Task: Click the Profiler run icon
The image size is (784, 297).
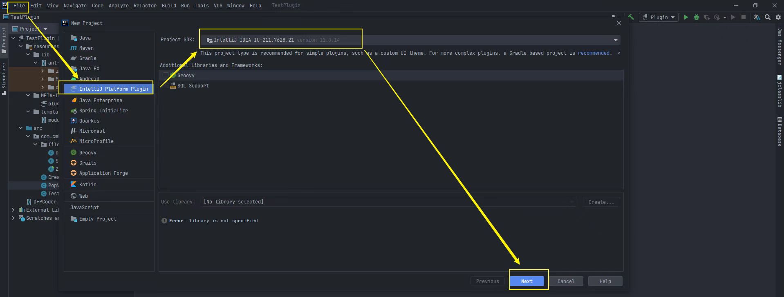Action: coord(717,17)
